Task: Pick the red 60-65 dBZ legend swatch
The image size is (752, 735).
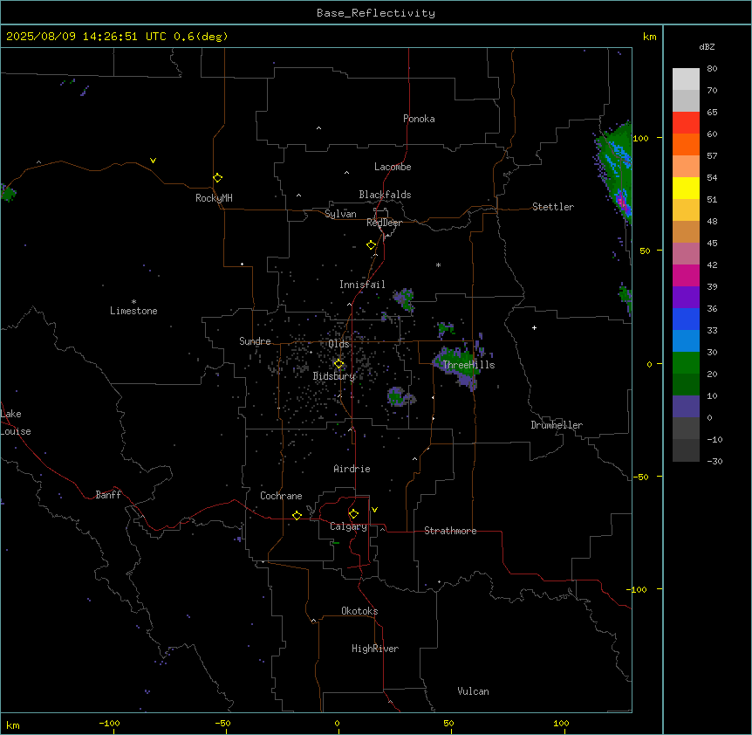Action: click(686, 123)
